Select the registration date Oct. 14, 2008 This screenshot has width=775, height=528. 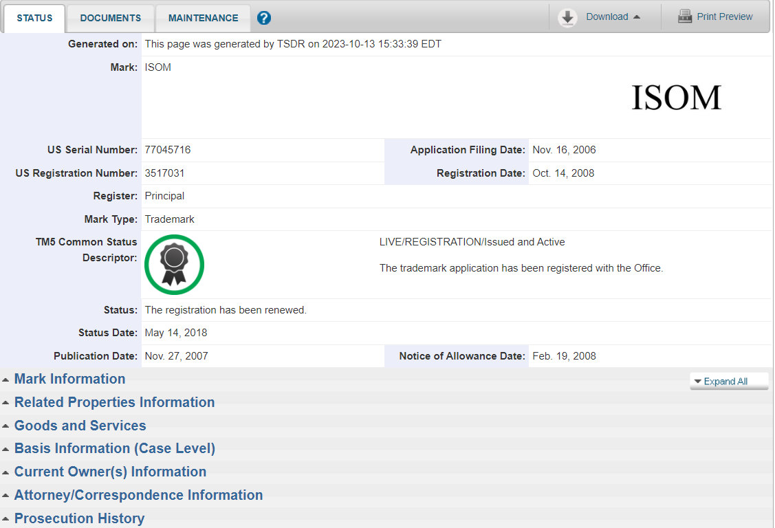click(x=563, y=173)
